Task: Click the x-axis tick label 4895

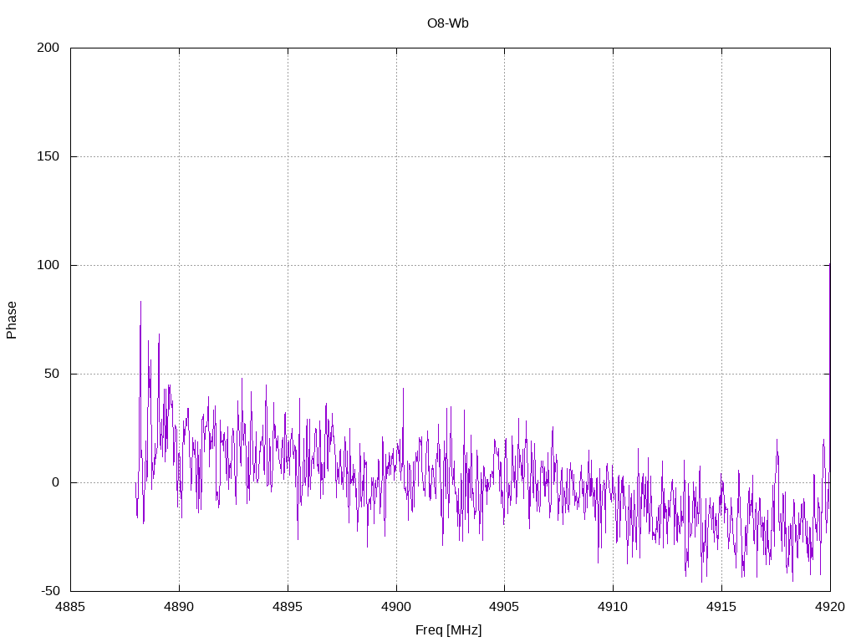Action: tap(288, 607)
